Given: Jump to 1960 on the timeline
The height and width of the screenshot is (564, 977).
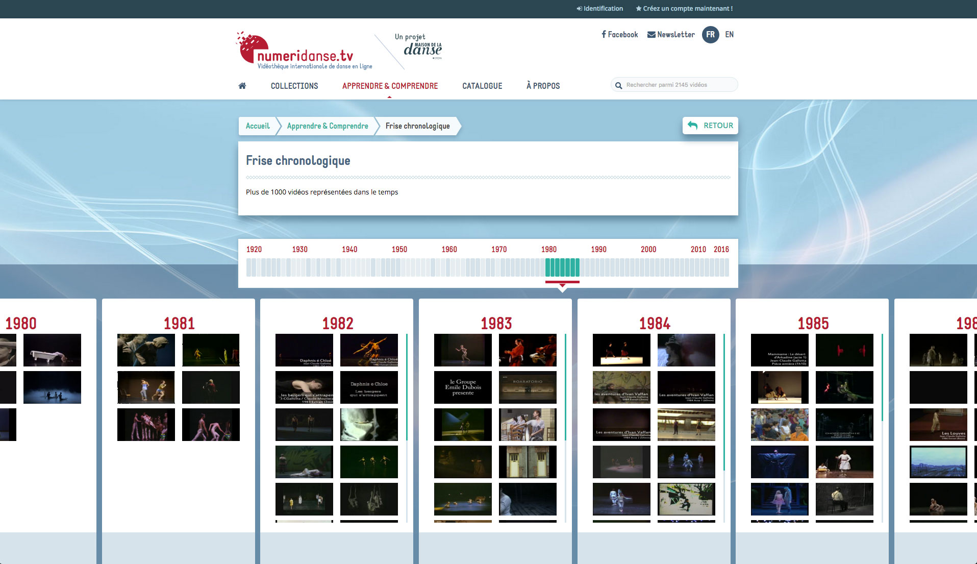Looking at the screenshot, I should (x=449, y=250).
